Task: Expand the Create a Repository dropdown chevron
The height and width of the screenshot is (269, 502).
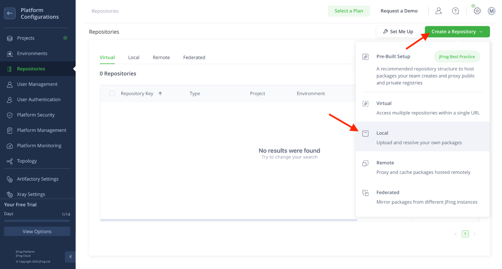Action: click(481, 32)
